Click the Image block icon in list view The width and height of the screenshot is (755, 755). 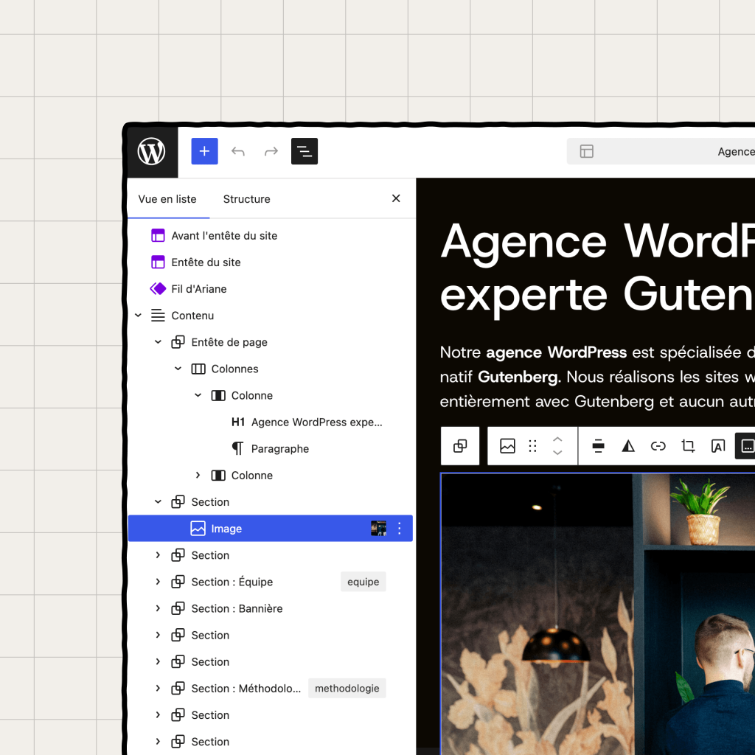click(x=198, y=528)
